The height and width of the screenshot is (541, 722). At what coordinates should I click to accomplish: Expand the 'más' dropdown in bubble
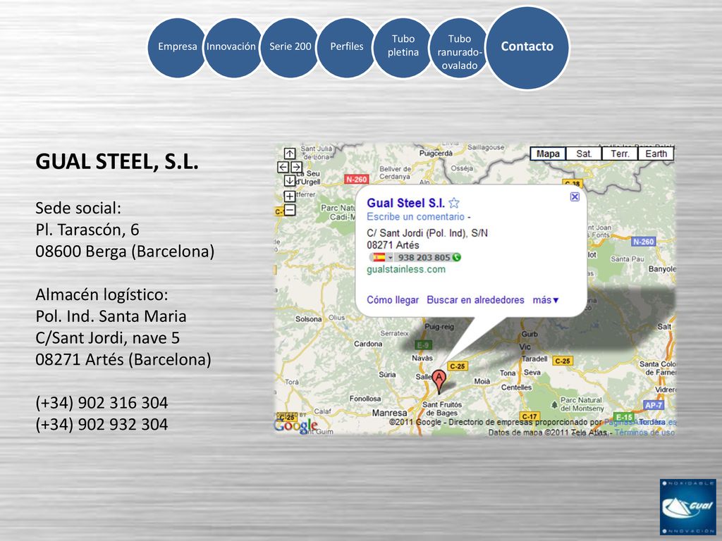point(546,300)
